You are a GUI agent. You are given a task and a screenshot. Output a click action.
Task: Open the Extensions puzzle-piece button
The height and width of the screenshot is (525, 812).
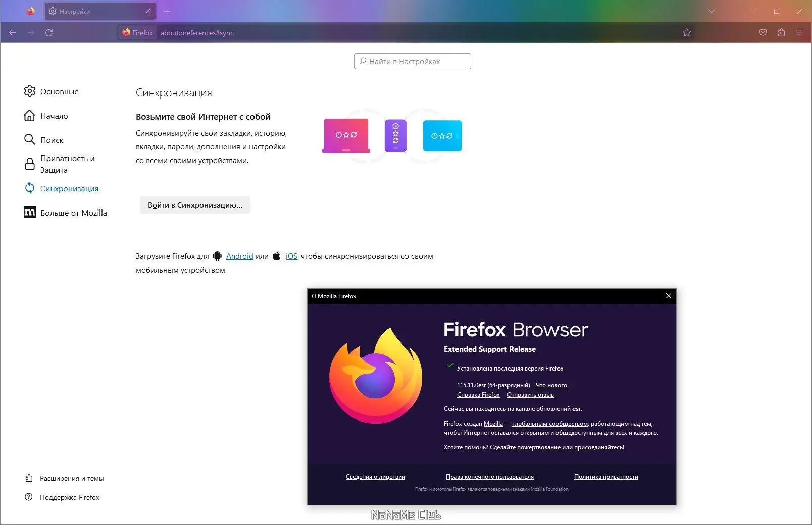click(781, 33)
